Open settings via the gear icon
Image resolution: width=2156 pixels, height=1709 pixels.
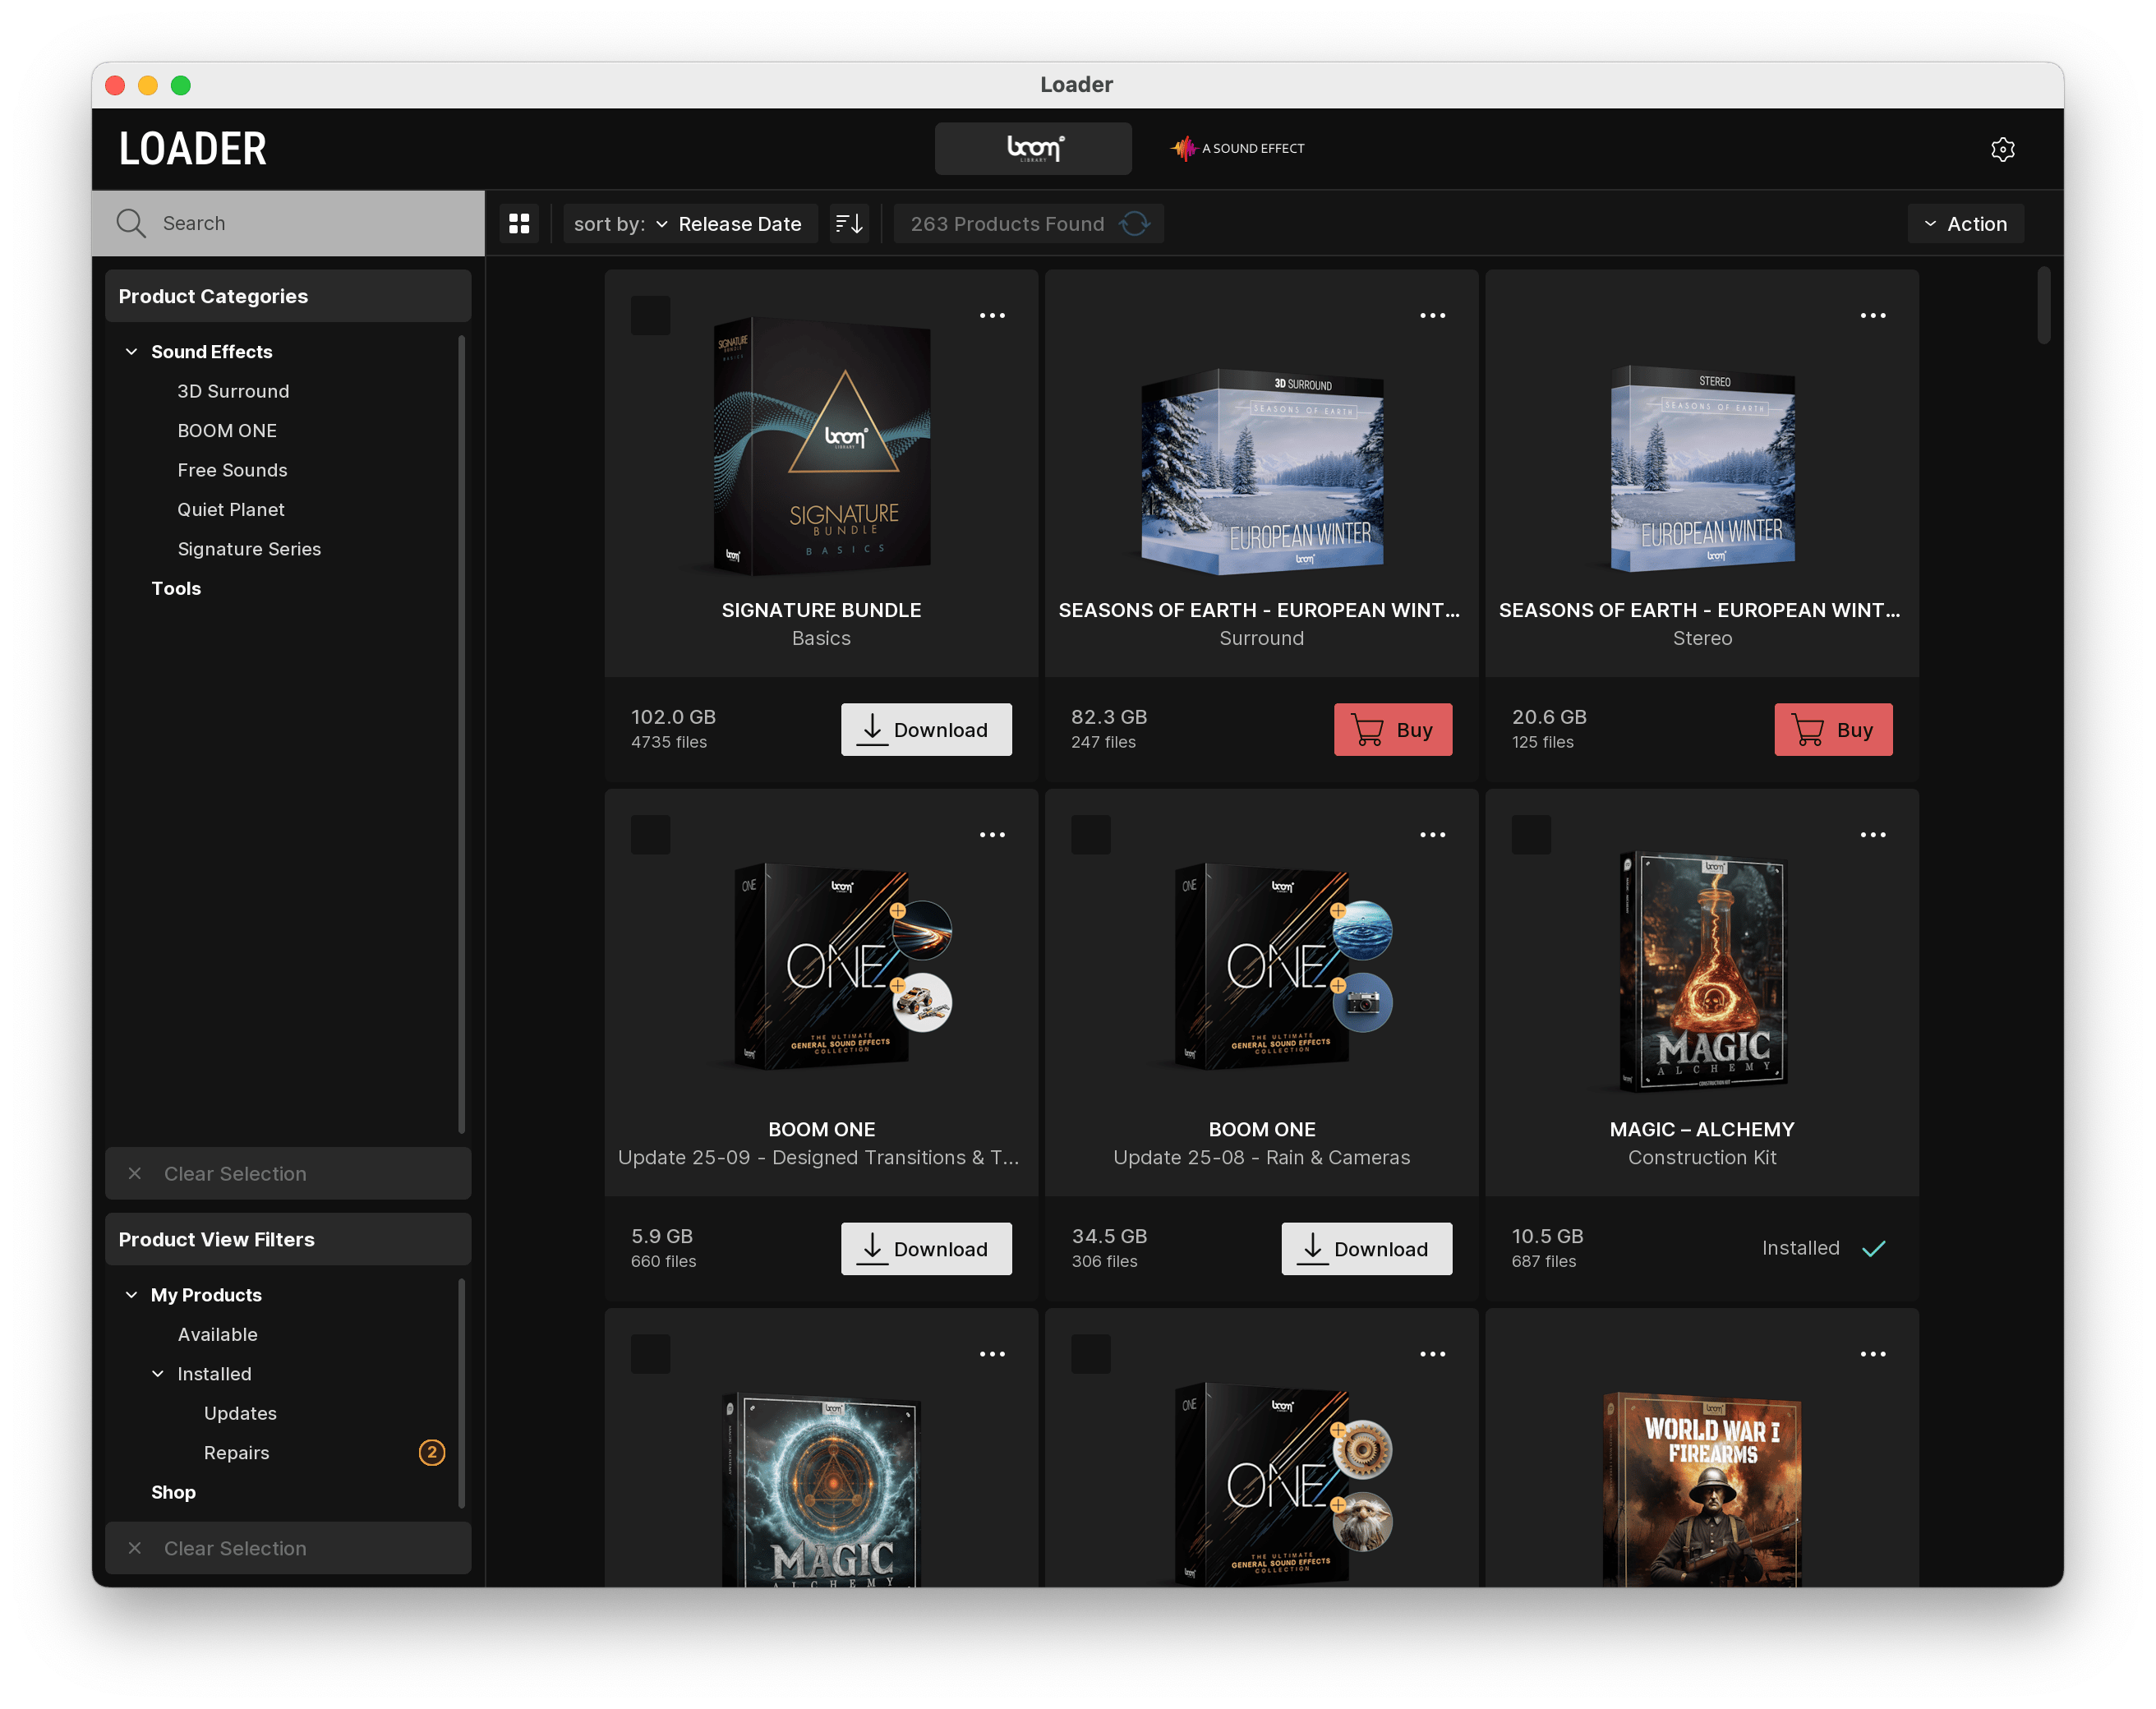pyautogui.click(x=2002, y=149)
